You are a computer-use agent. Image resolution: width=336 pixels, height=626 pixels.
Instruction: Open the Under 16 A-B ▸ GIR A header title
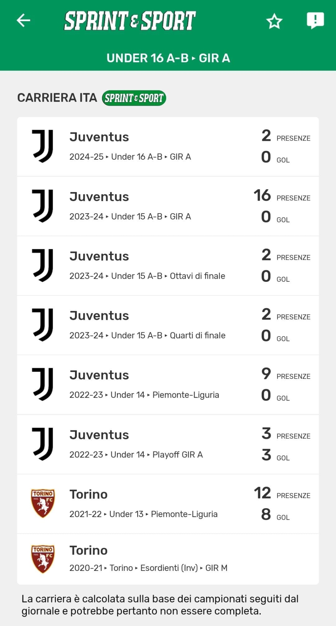(168, 58)
